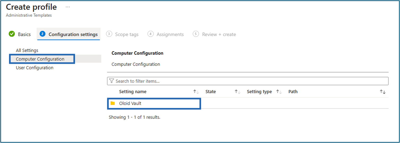Select the Configuration settings tab
This screenshot has width=400, height=143.
tap(69, 34)
